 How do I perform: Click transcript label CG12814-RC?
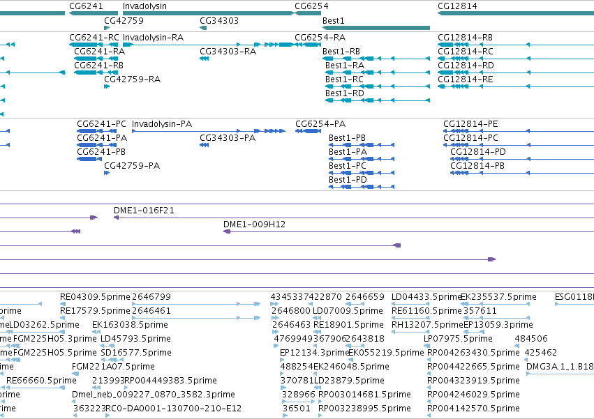[466, 52]
